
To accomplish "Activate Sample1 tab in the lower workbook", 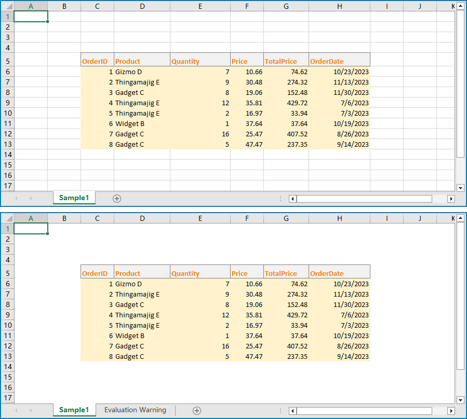I will [74, 410].
